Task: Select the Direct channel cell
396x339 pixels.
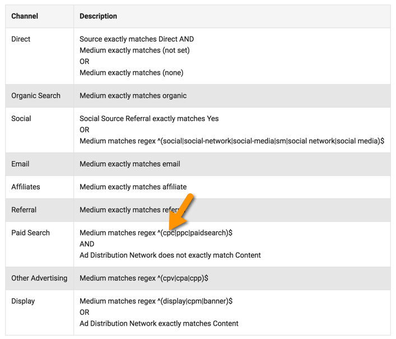Action: pyautogui.click(x=21, y=39)
